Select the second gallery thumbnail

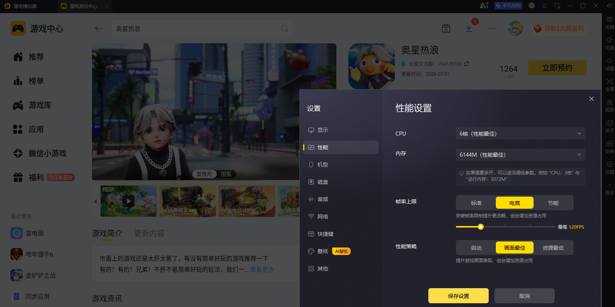tap(188, 201)
